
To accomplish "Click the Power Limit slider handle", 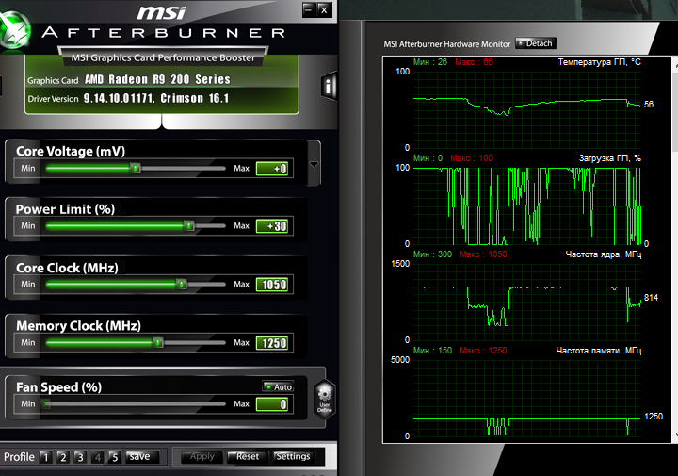I will [188, 226].
